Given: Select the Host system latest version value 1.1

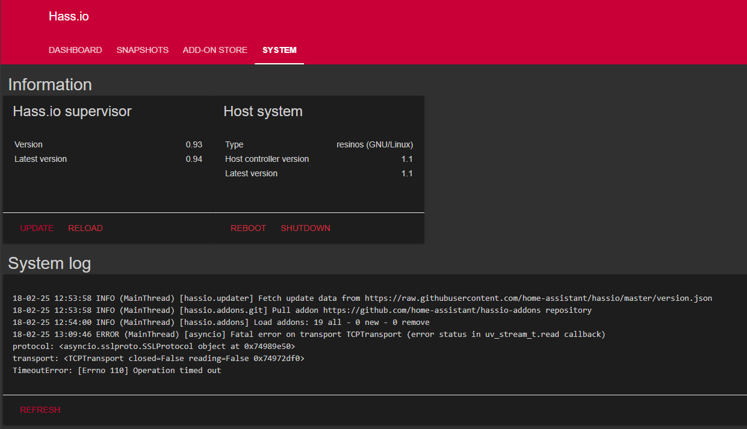Looking at the screenshot, I should point(407,173).
